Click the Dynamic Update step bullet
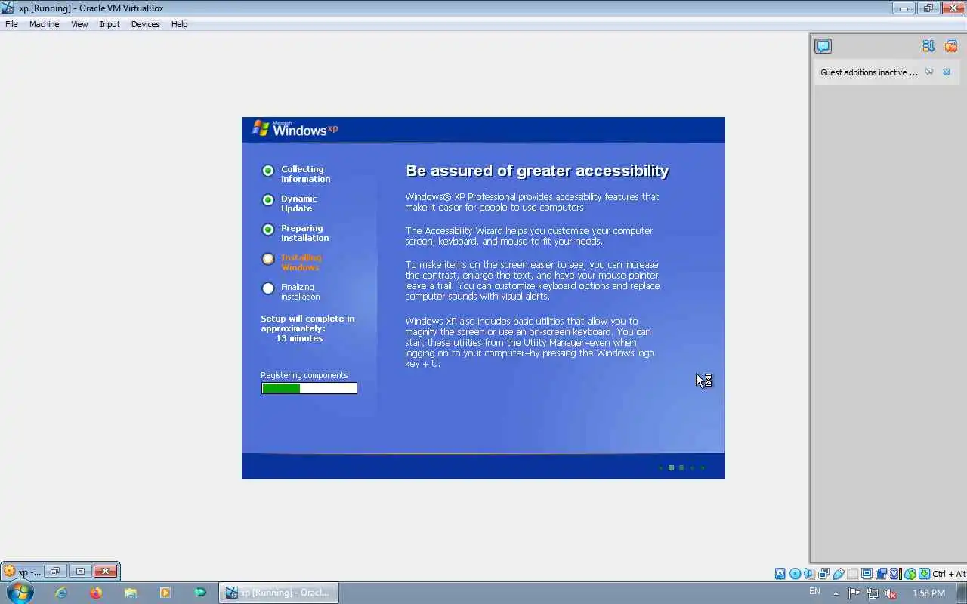The height and width of the screenshot is (604, 967). pos(268,200)
